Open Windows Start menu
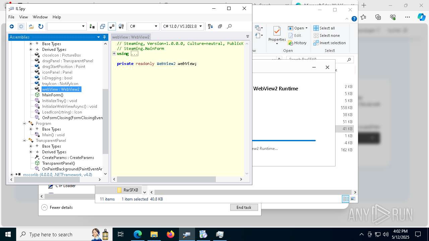 (x=8, y=234)
